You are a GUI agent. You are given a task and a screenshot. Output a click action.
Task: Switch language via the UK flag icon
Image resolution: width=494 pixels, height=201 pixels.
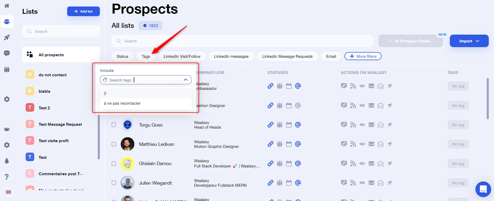point(8,192)
